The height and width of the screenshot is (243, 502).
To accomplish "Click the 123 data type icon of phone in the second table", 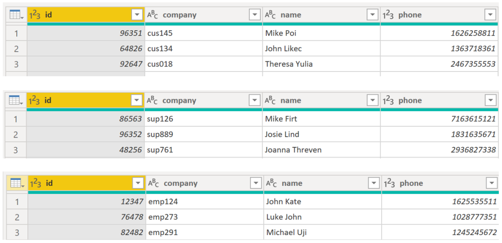I will pos(389,100).
